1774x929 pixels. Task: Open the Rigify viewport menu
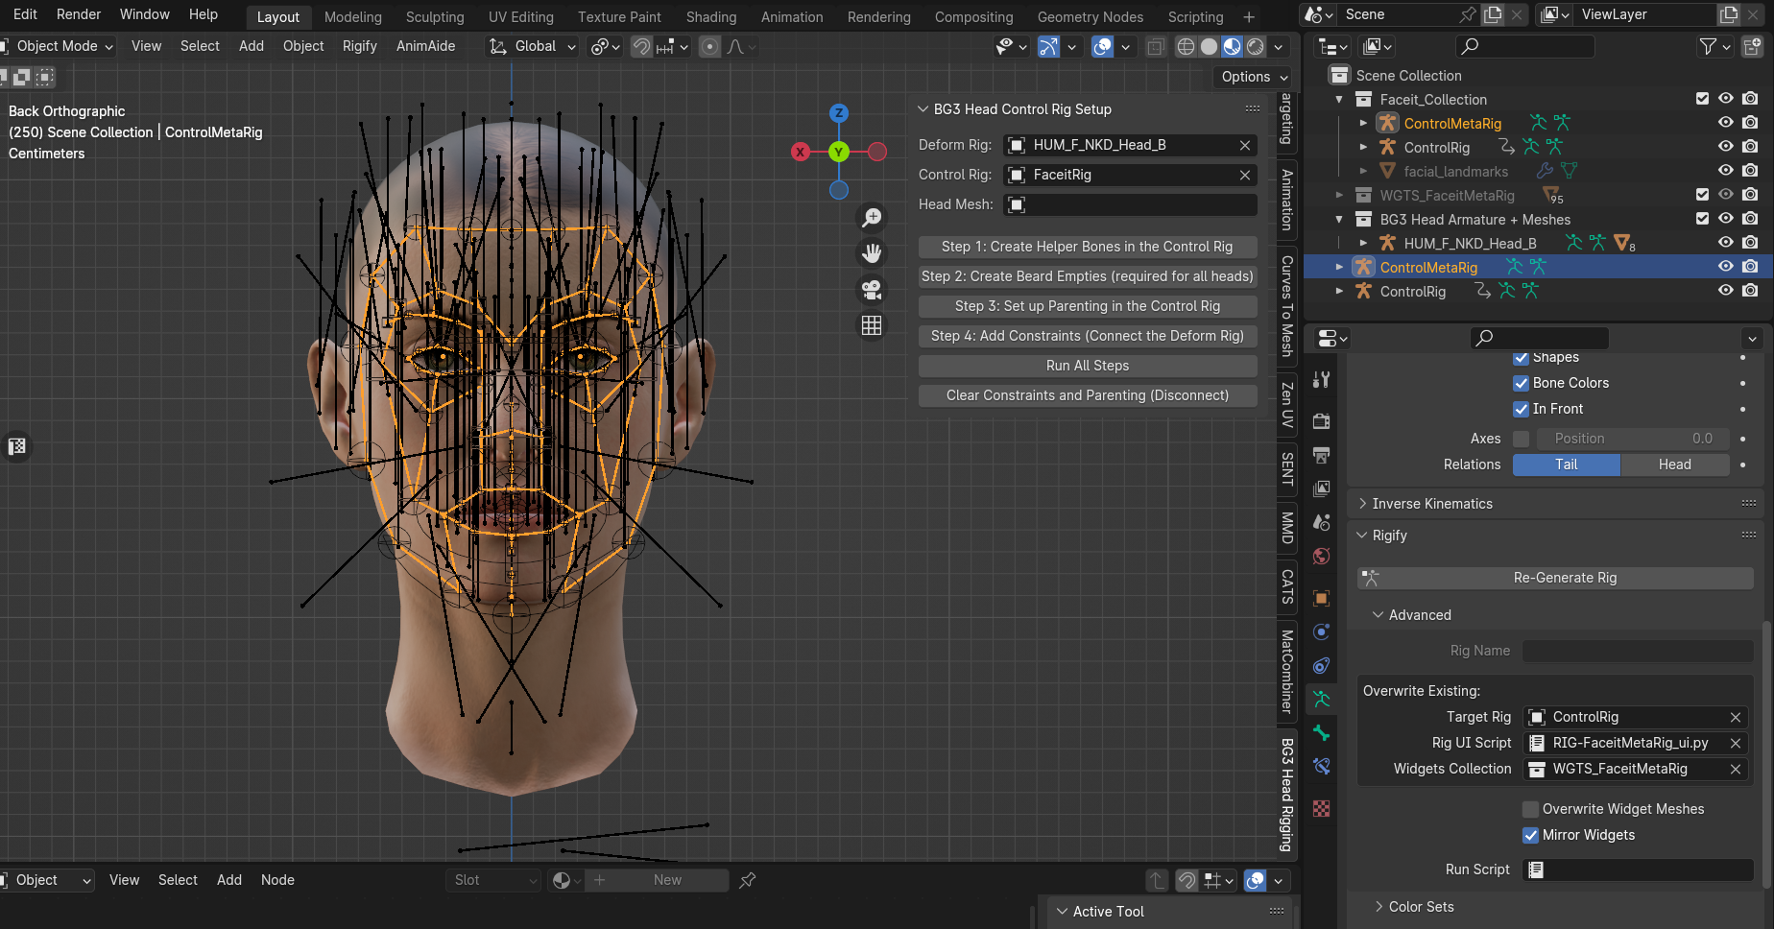[360, 46]
